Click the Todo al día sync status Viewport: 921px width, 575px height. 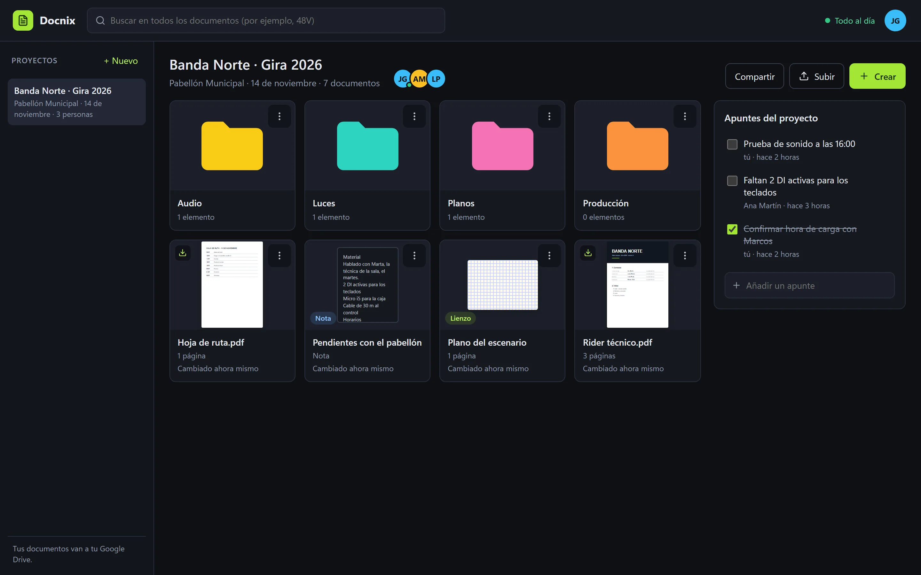[x=850, y=21]
